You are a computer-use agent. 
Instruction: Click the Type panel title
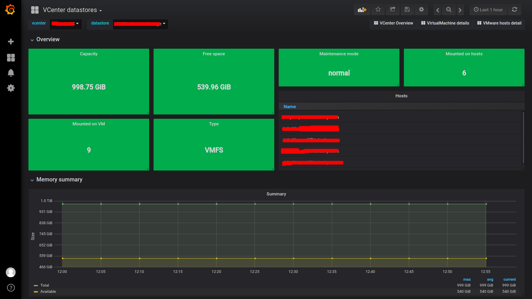[x=214, y=124]
